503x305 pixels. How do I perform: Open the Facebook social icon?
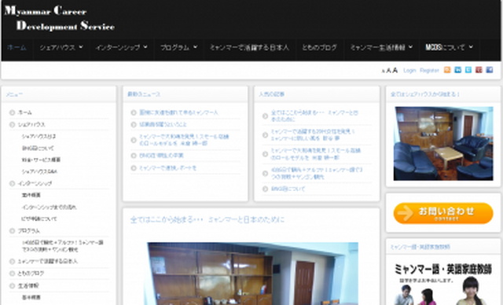tap(489, 70)
